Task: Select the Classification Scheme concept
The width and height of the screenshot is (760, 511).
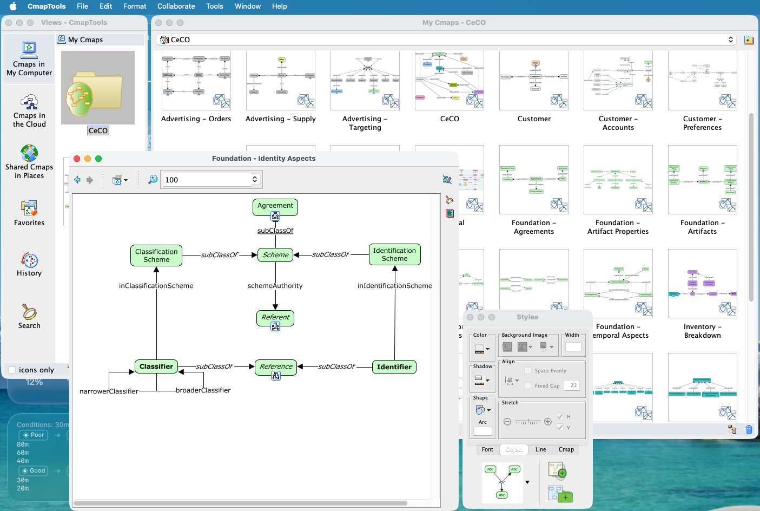Action: pos(156,255)
